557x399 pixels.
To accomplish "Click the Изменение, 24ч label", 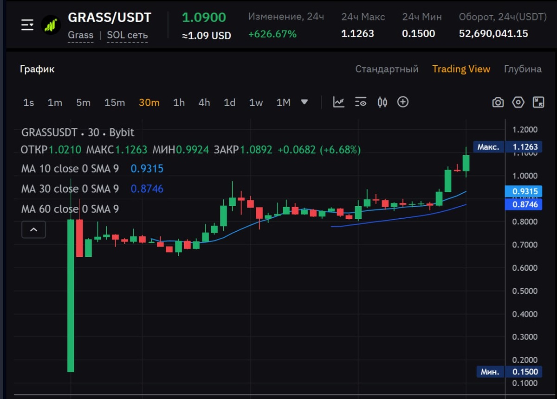I will 286,17.
